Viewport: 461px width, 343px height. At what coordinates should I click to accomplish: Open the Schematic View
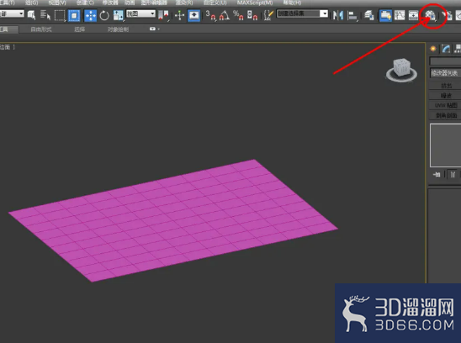(413, 15)
